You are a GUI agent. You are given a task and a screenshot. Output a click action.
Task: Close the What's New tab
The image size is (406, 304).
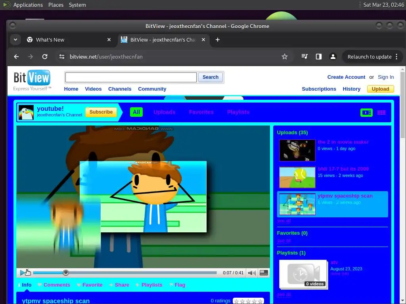pyautogui.click(x=109, y=40)
